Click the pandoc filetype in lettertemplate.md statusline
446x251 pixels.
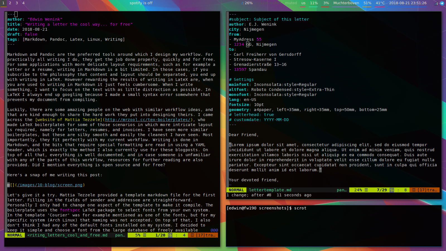coord(341,190)
